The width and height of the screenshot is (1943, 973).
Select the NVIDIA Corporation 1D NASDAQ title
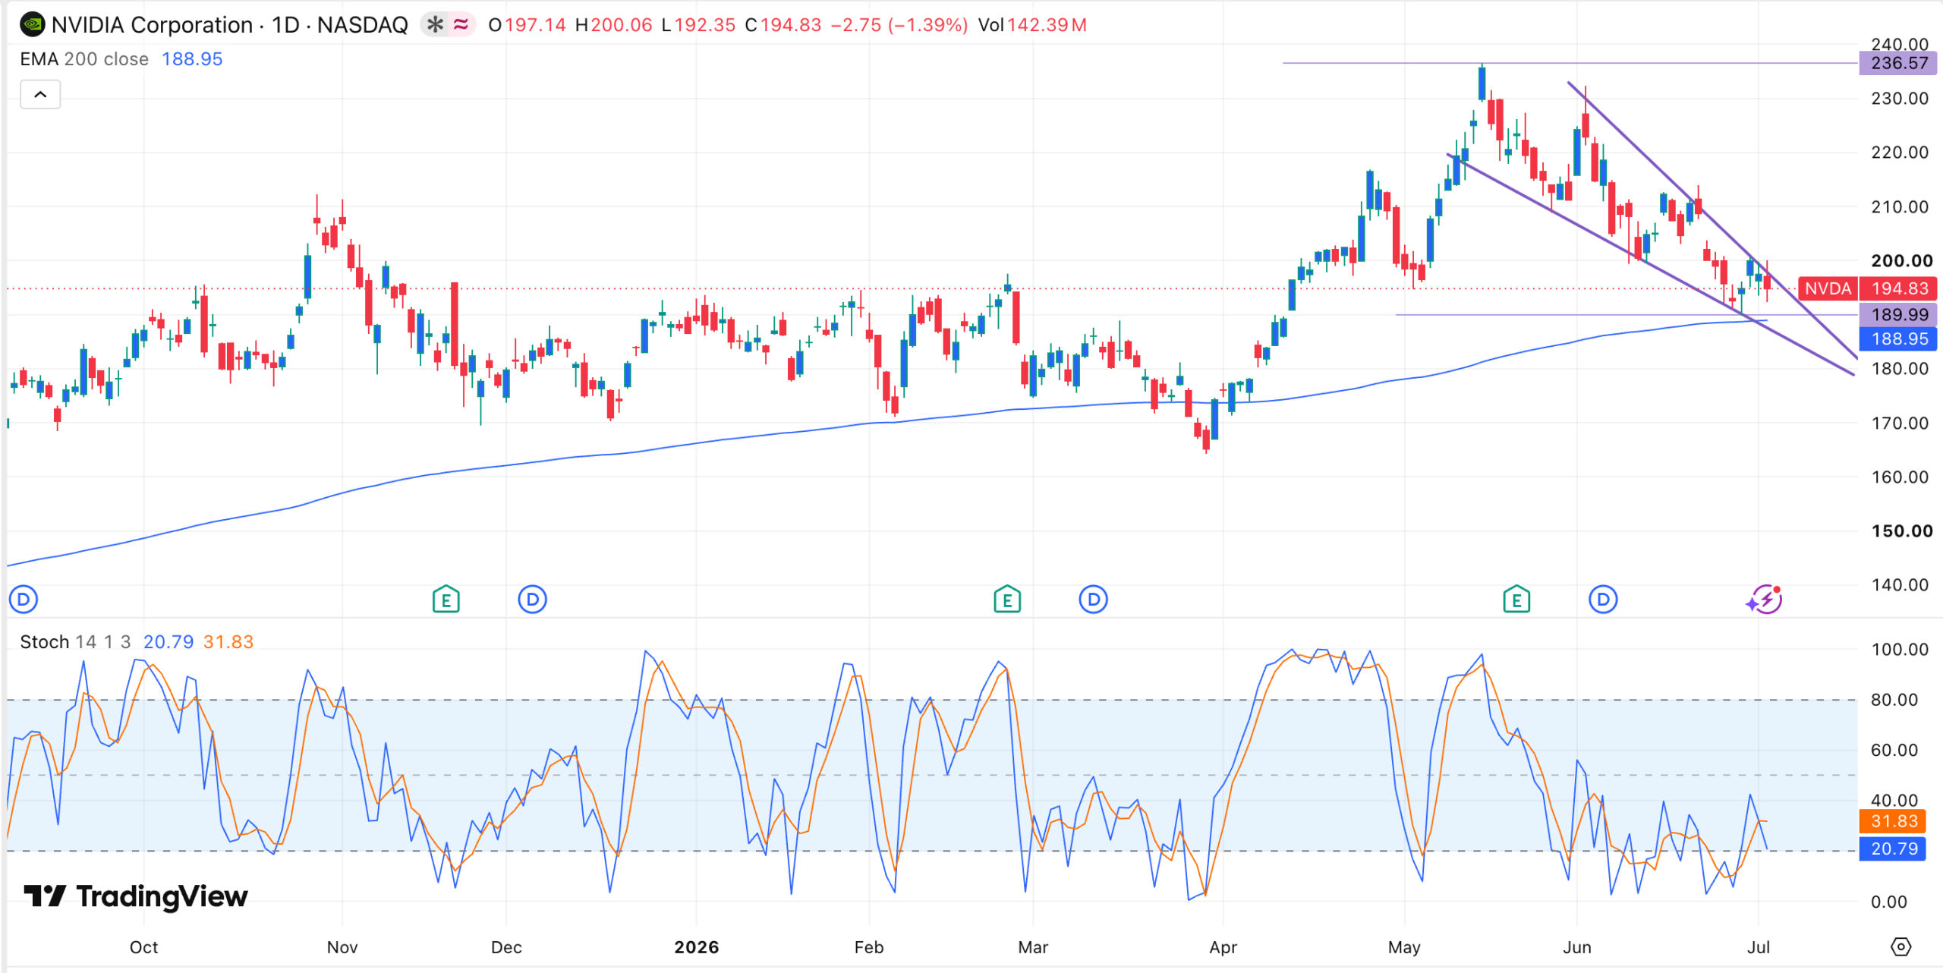coord(229,25)
